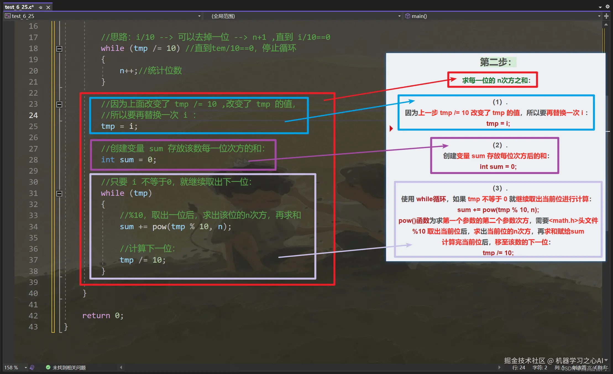
Task: Click the green no-issues checkmark icon
Action: 48,367
